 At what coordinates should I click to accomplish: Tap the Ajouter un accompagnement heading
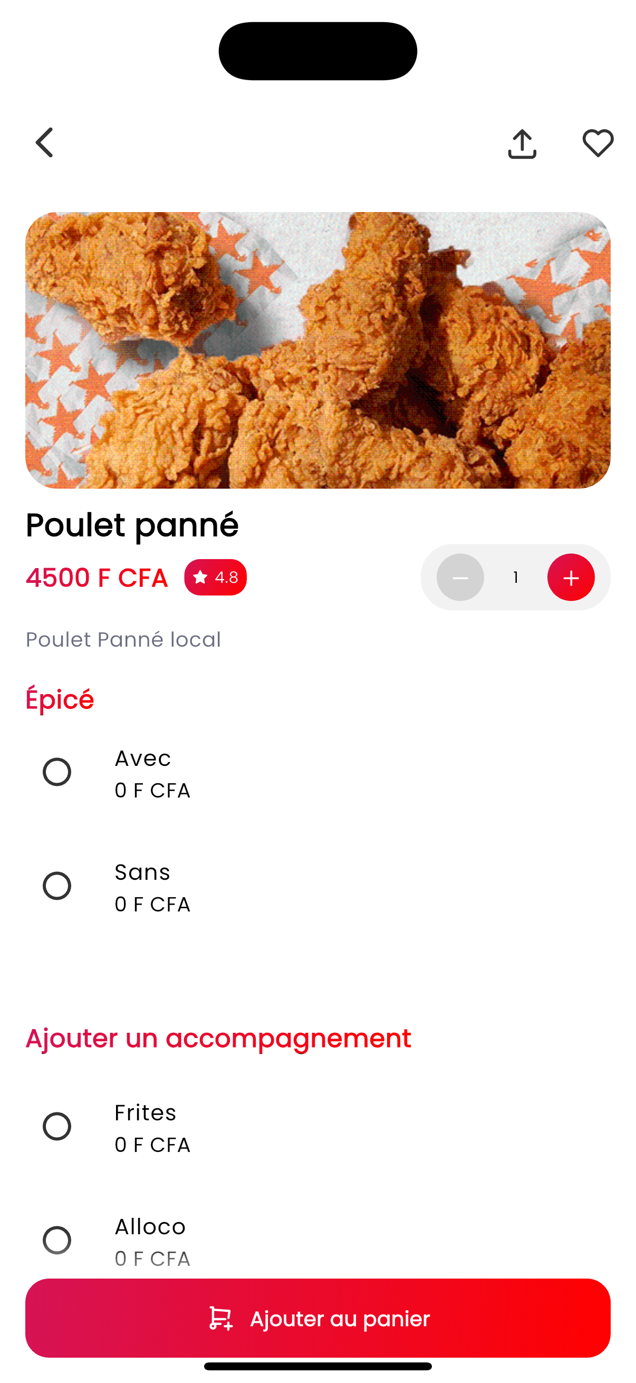click(218, 1039)
